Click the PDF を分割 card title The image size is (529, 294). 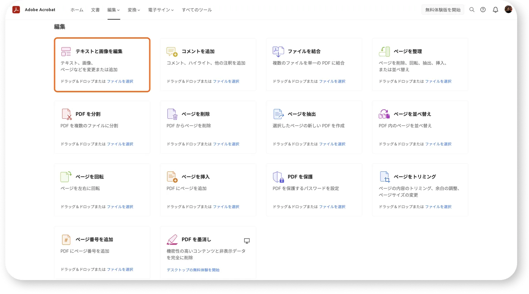click(x=88, y=114)
